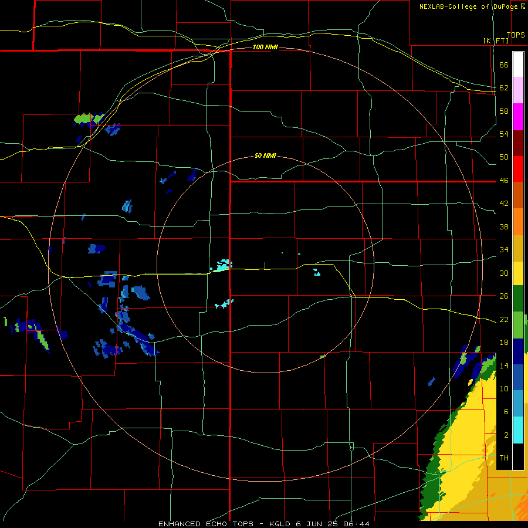Click the 54 value on the legend
Screen dimensions: 528x528
pyautogui.click(x=504, y=134)
